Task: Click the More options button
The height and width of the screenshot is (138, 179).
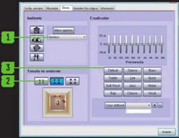Action: [64, 30]
